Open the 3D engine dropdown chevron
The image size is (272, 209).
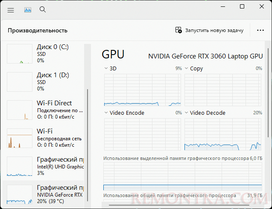tap(106, 68)
